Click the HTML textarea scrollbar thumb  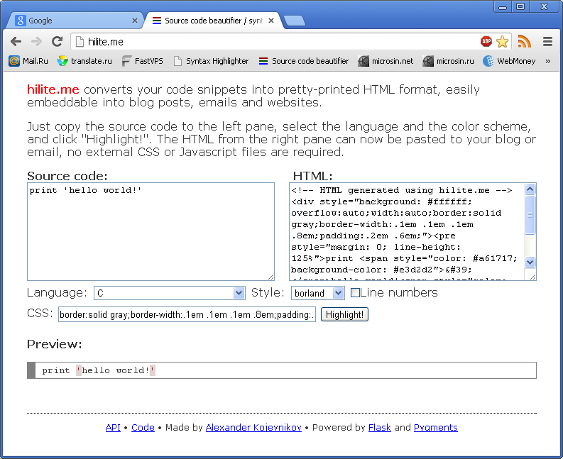coord(530,215)
